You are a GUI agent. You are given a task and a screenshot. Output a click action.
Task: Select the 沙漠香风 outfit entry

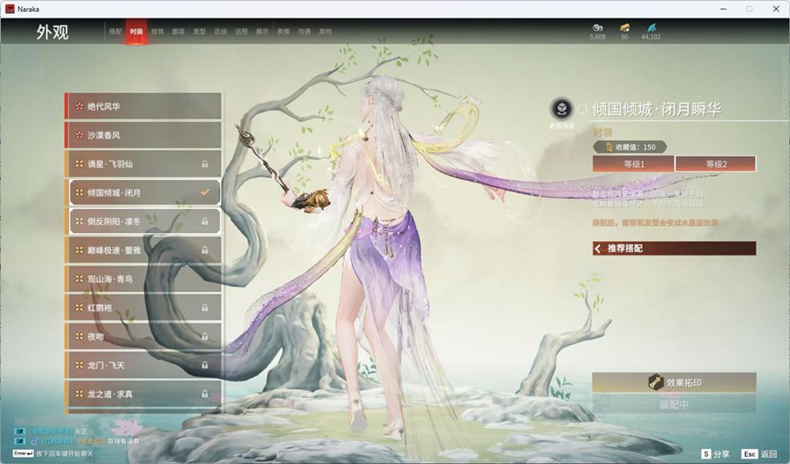click(143, 135)
